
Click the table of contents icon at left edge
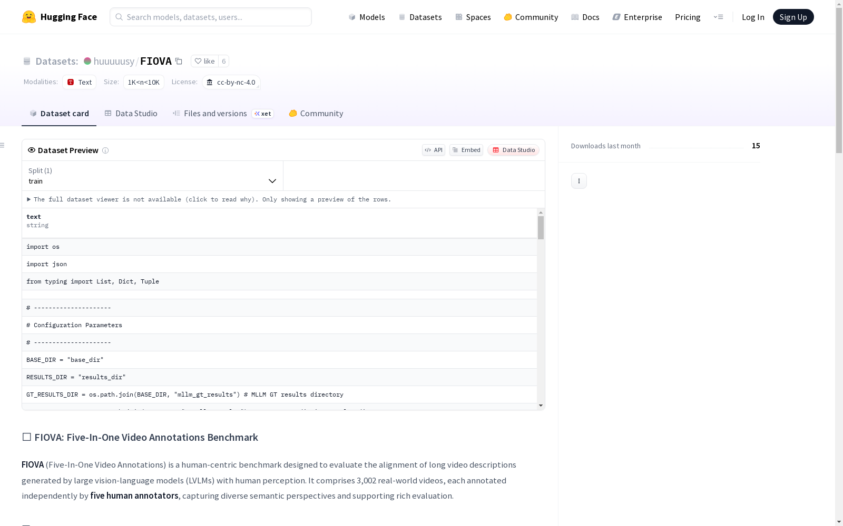pyautogui.click(x=2, y=145)
